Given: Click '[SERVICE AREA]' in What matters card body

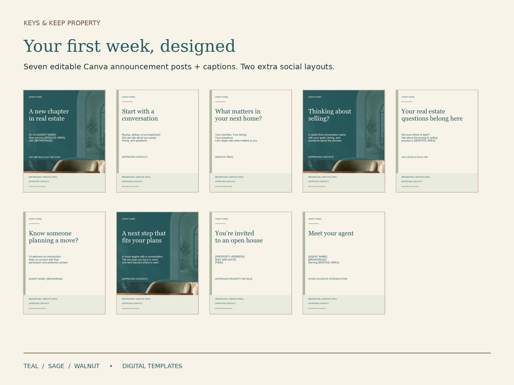Looking at the screenshot, I should 224,157.
